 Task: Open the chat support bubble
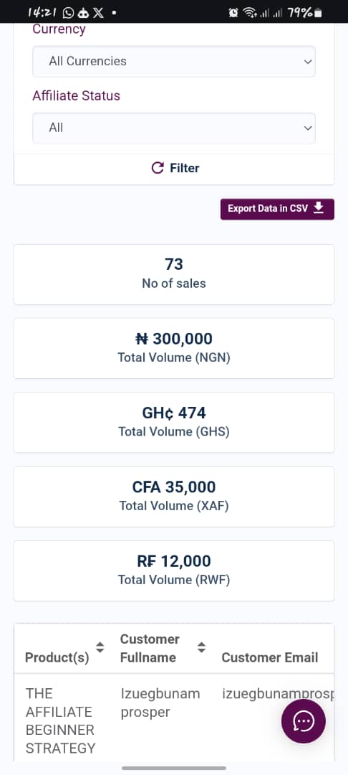pos(303,722)
